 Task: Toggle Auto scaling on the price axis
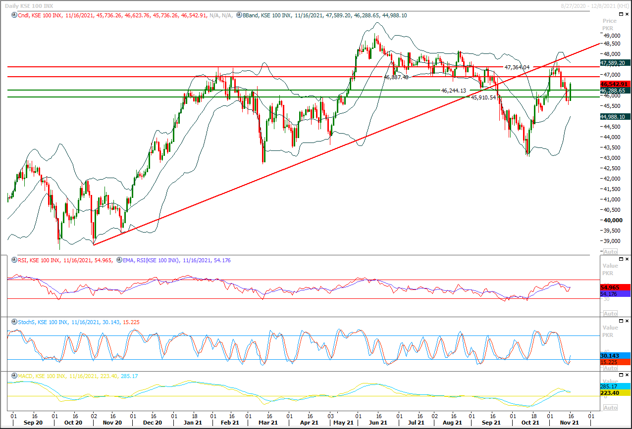coord(610,252)
